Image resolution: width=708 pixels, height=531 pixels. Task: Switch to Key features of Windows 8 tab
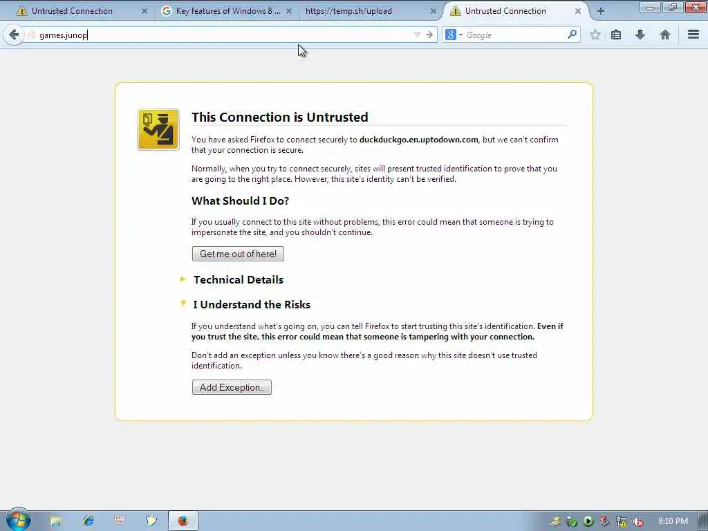[x=227, y=11]
